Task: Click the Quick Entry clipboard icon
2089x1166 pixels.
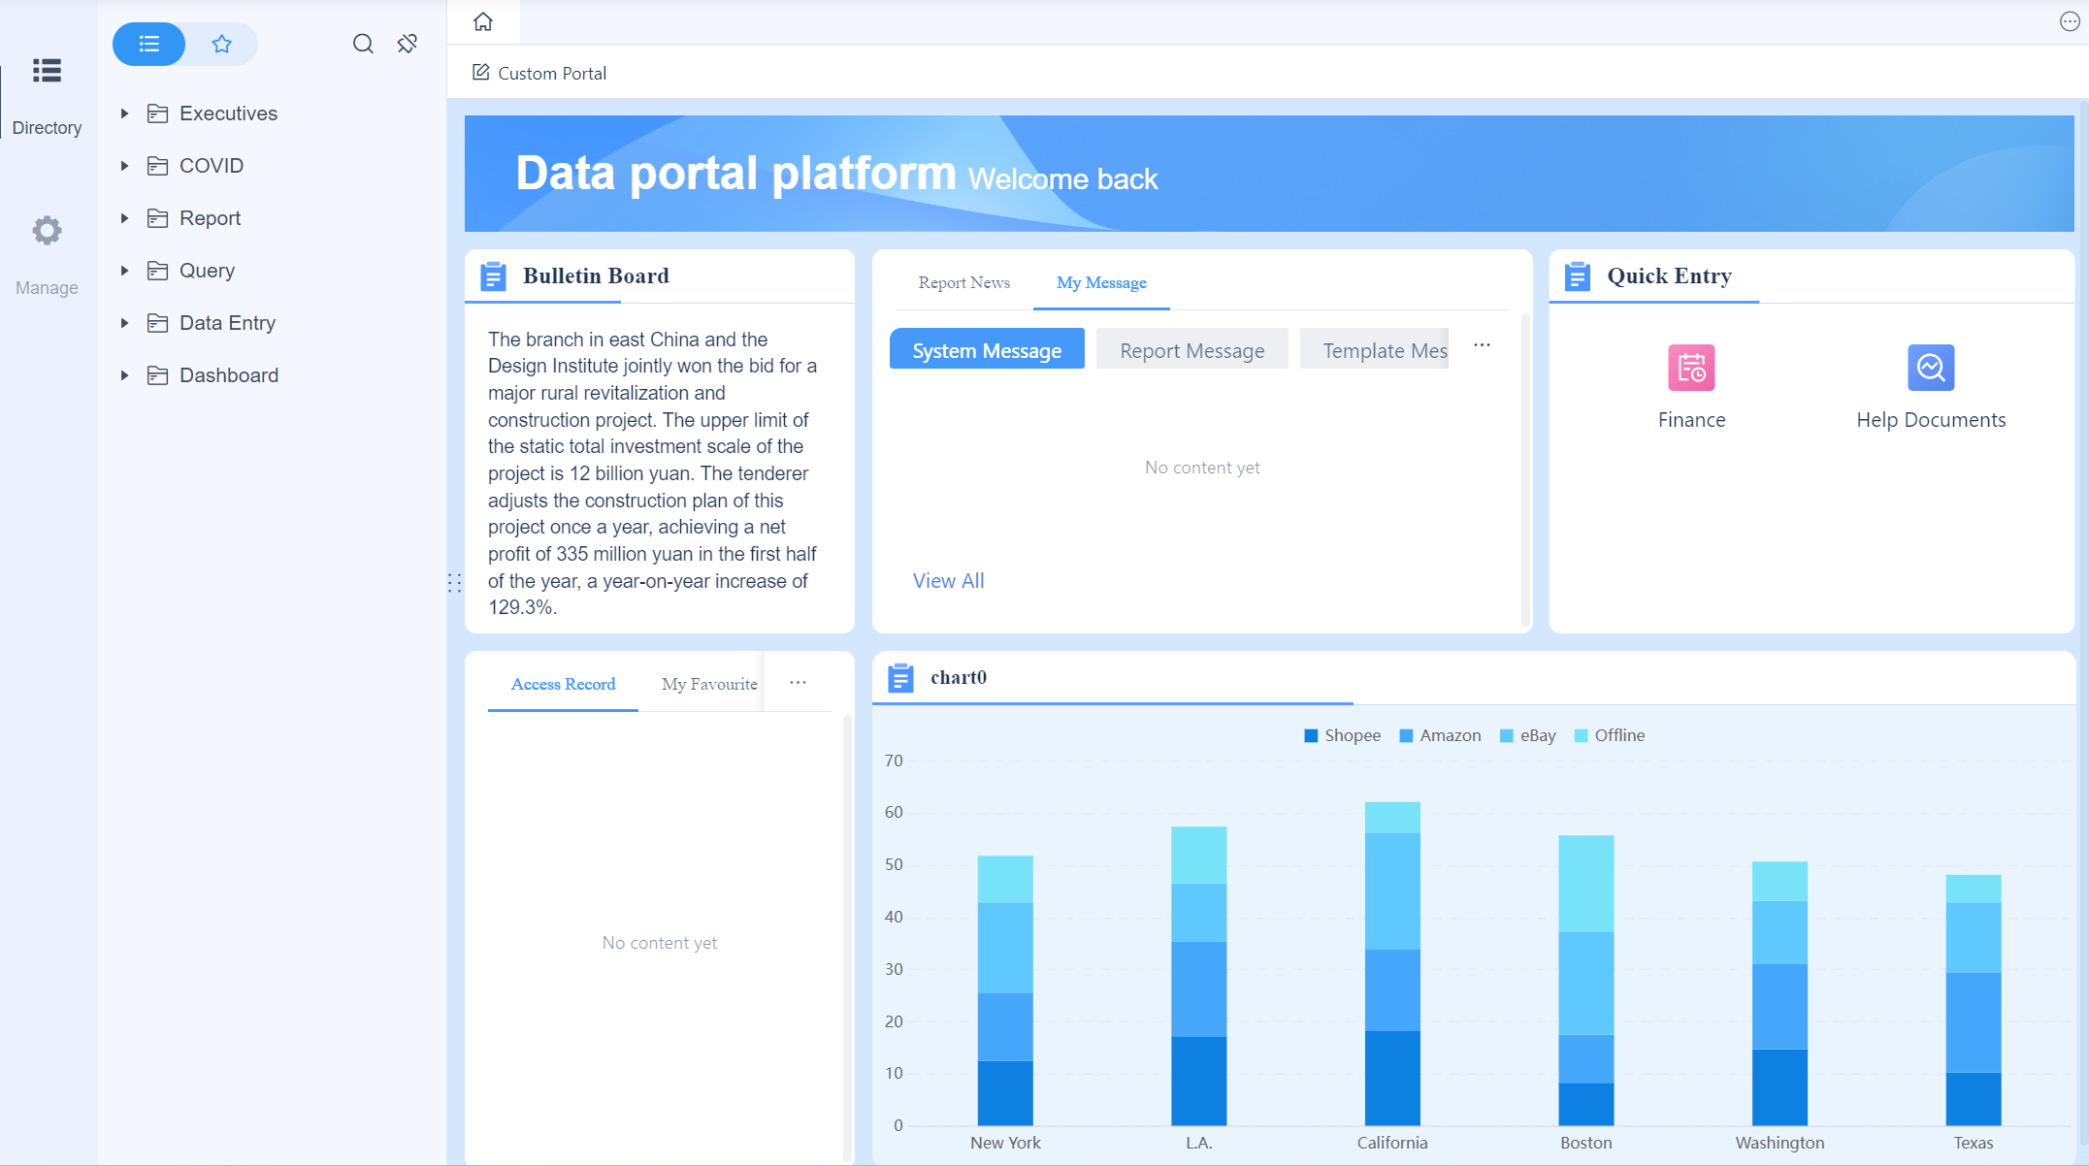Action: click(x=1578, y=276)
